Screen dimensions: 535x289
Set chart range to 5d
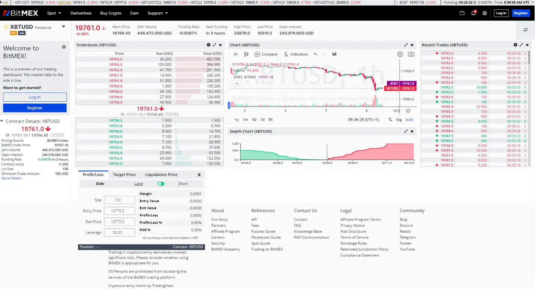pyautogui.click(x=254, y=120)
